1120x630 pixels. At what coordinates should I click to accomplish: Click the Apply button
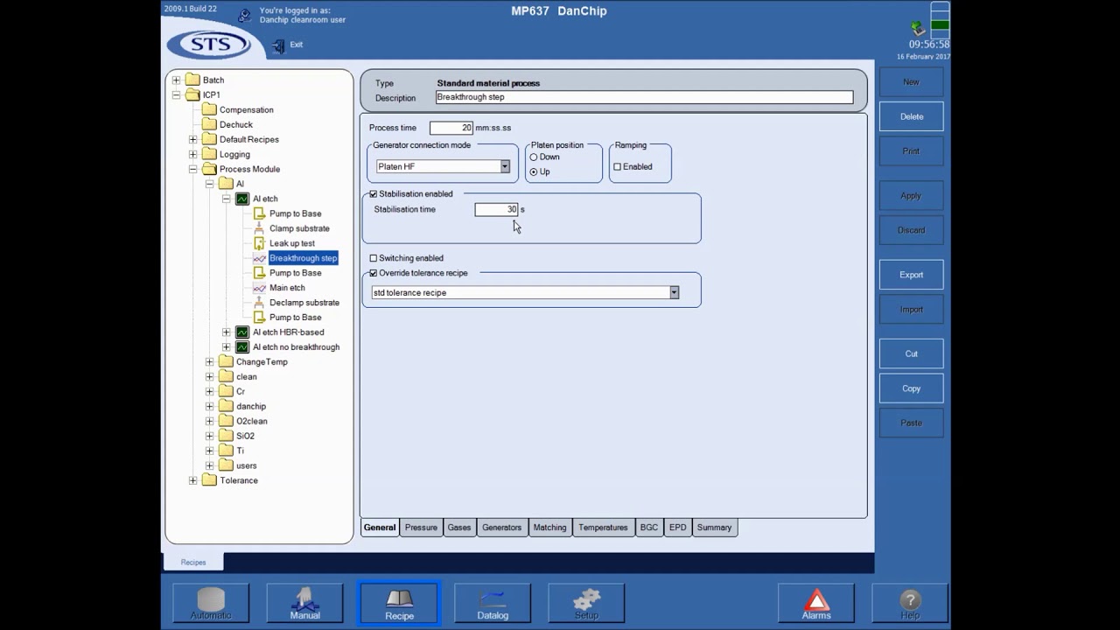(x=911, y=196)
